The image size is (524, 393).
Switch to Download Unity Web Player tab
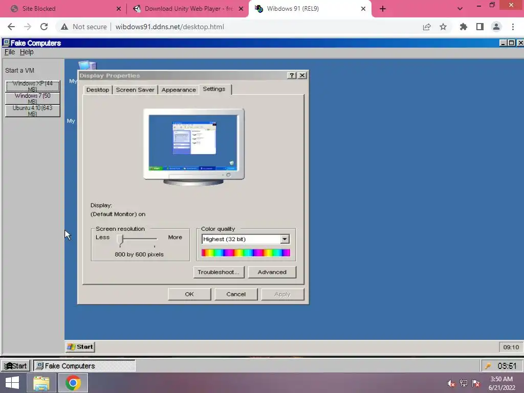[188, 9]
